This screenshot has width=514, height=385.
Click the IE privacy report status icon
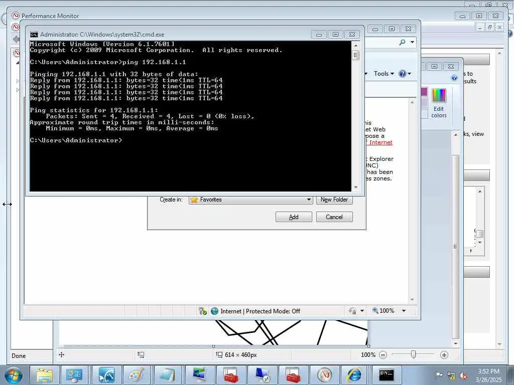click(353, 311)
